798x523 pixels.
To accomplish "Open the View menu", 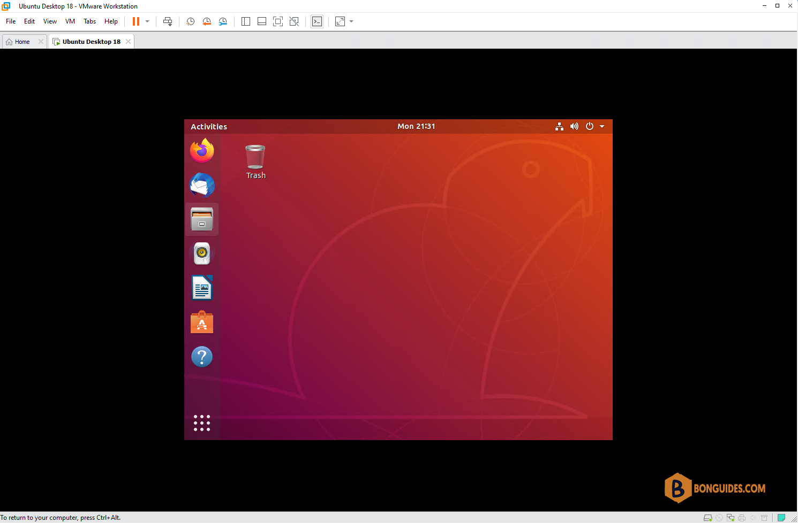I will [50, 21].
